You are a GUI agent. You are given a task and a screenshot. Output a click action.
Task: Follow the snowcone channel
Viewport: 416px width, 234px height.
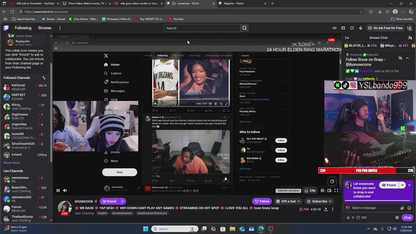(262, 201)
